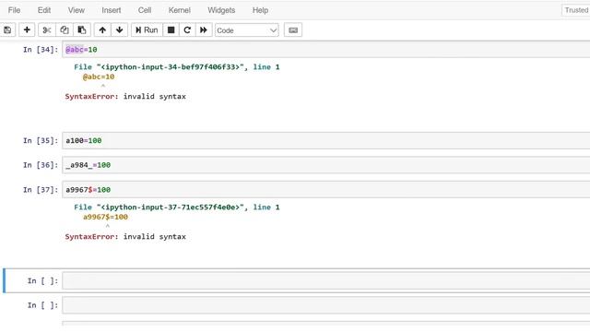
Task: Move selected cell up arrow
Action: [102, 30]
